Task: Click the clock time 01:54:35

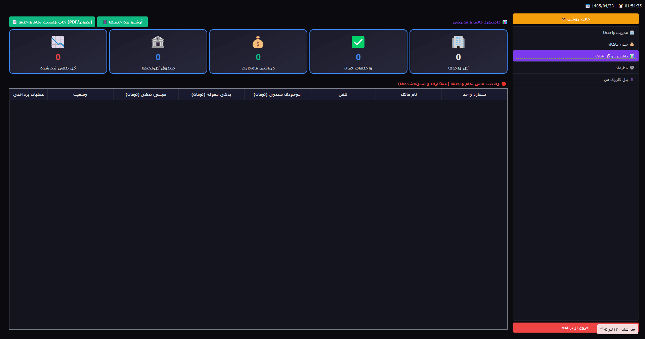Action: tap(633, 6)
